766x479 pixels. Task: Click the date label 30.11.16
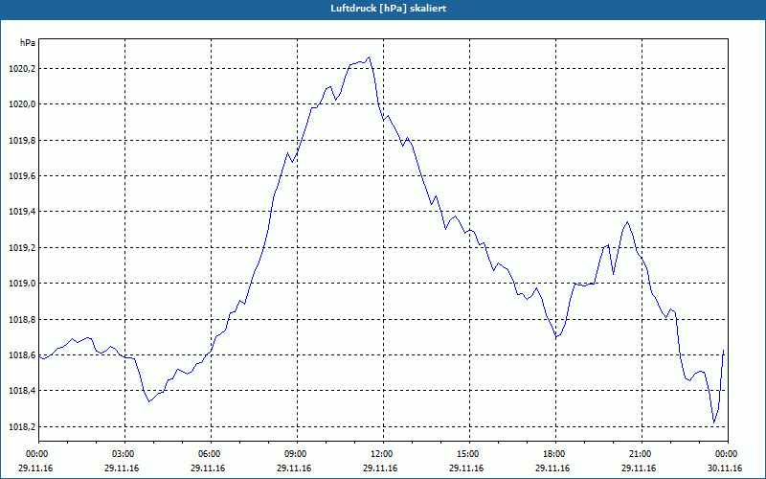click(x=725, y=468)
